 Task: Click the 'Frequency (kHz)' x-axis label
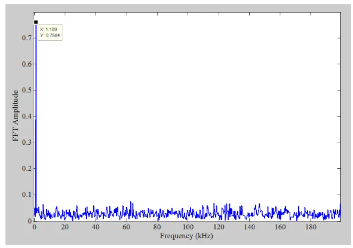pos(186,236)
